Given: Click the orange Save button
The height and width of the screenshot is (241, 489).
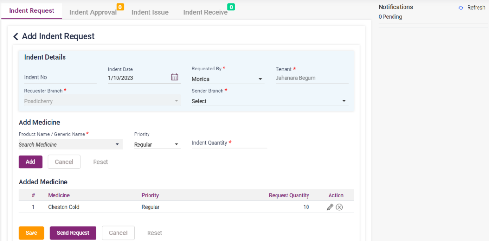Looking at the screenshot, I should click(32, 233).
